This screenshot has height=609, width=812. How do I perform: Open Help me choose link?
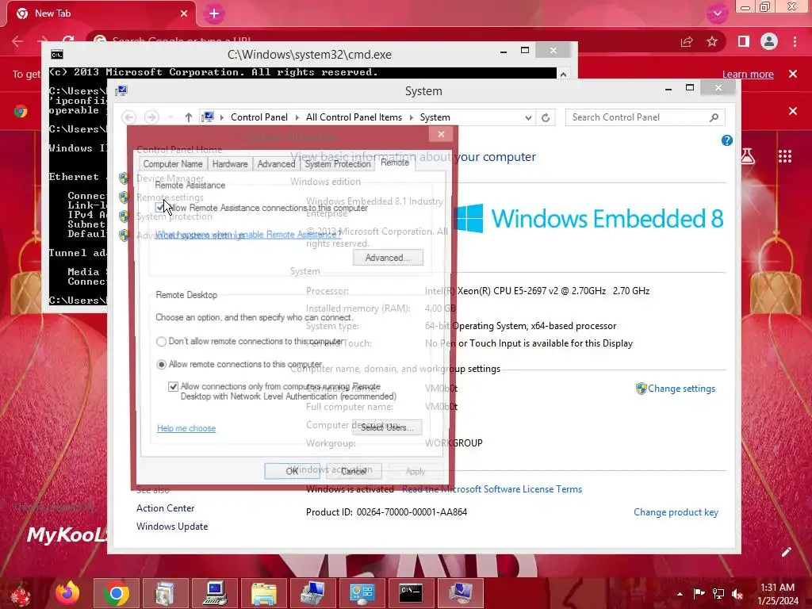[186, 429]
